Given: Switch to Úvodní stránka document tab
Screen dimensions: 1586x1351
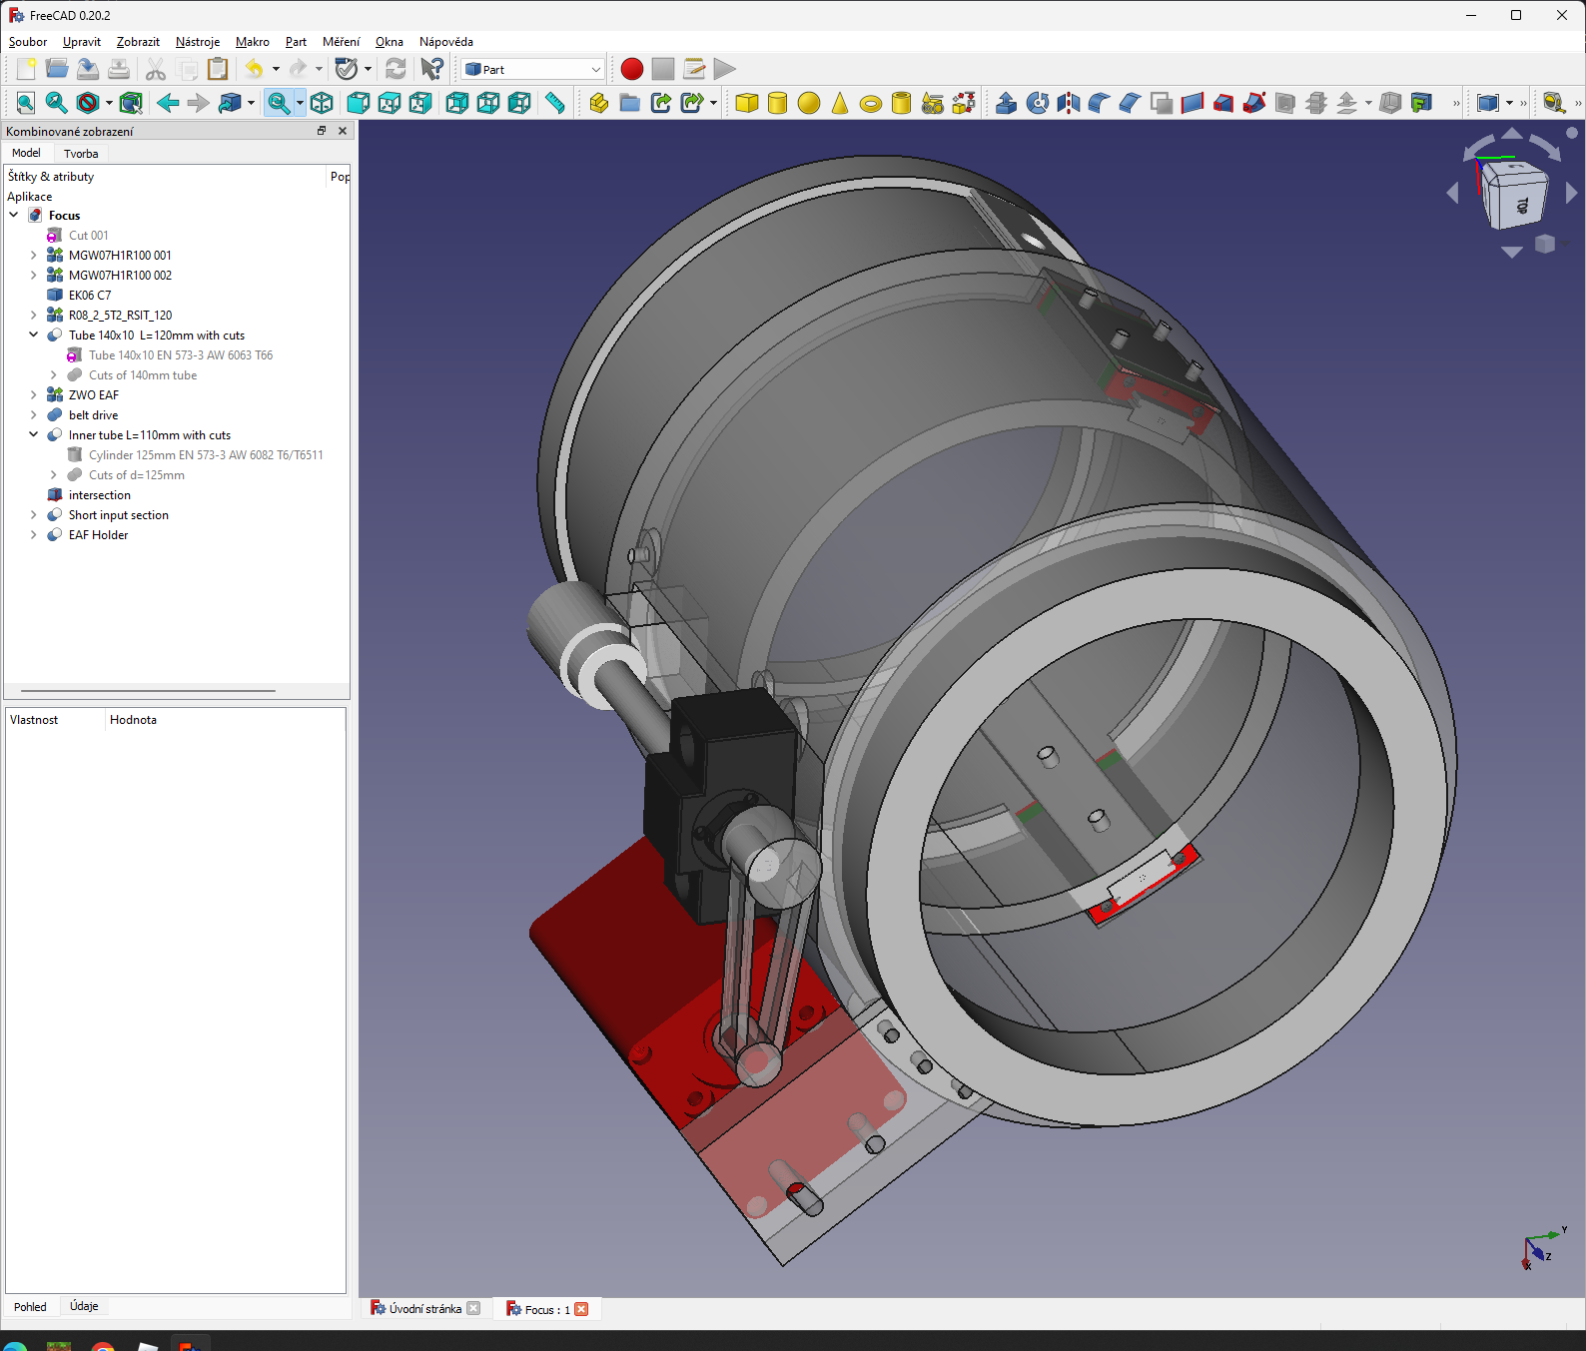Looking at the screenshot, I should 425,1309.
